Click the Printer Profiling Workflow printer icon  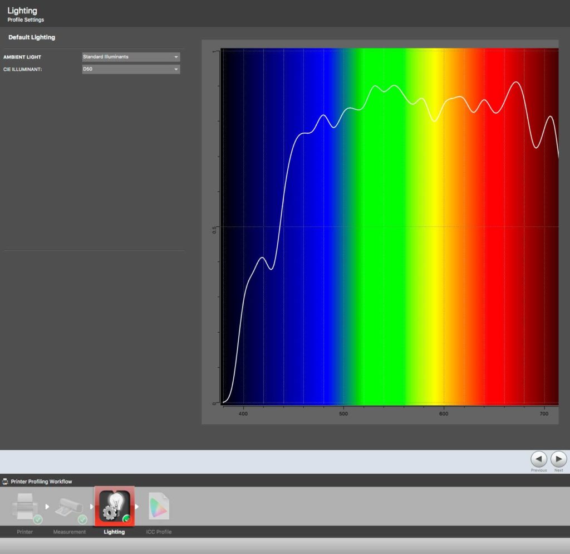click(5, 482)
